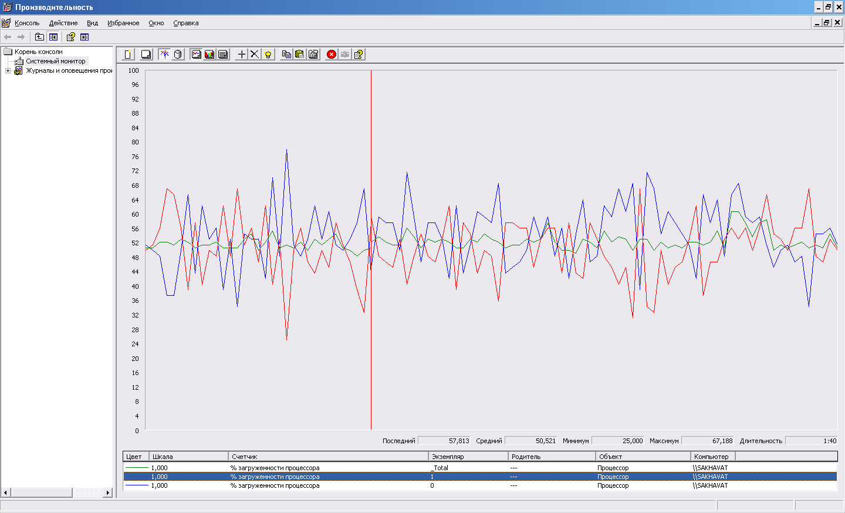Switch to the Histogram view
The image size is (845, 513).
tap(209, 55)
